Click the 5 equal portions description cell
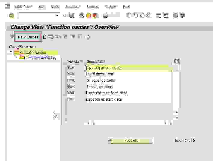213x161 pixels. tap(128, 87)
